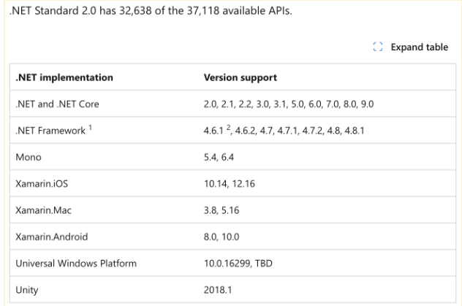
Task: Click the .NET Standard 2.0 API count sentence
Action: click(151, 11)
